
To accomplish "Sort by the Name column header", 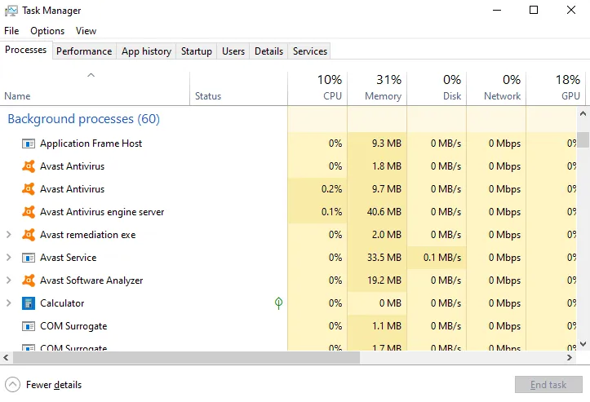I will (95, 89).
